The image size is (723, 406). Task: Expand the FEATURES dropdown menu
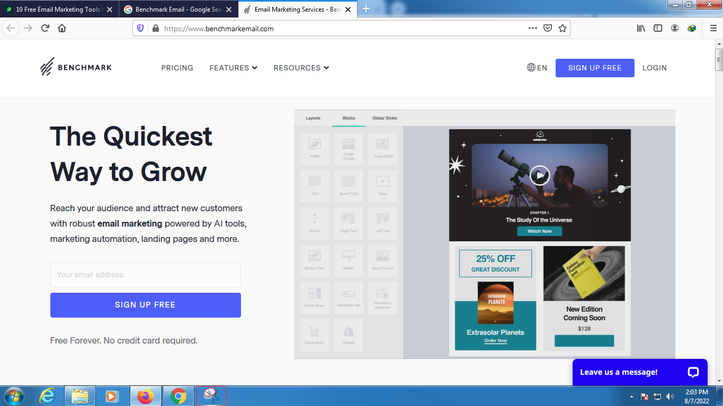click(234, 68)
